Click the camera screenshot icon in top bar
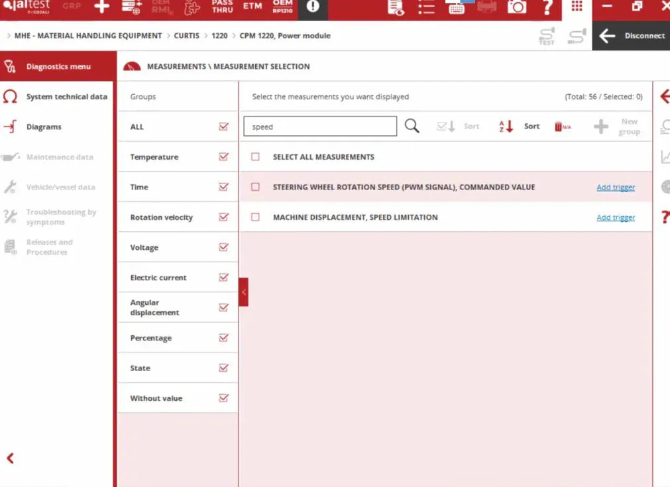Screen dimensions: 670x487 pyautogui.click(x=516, y=7)
